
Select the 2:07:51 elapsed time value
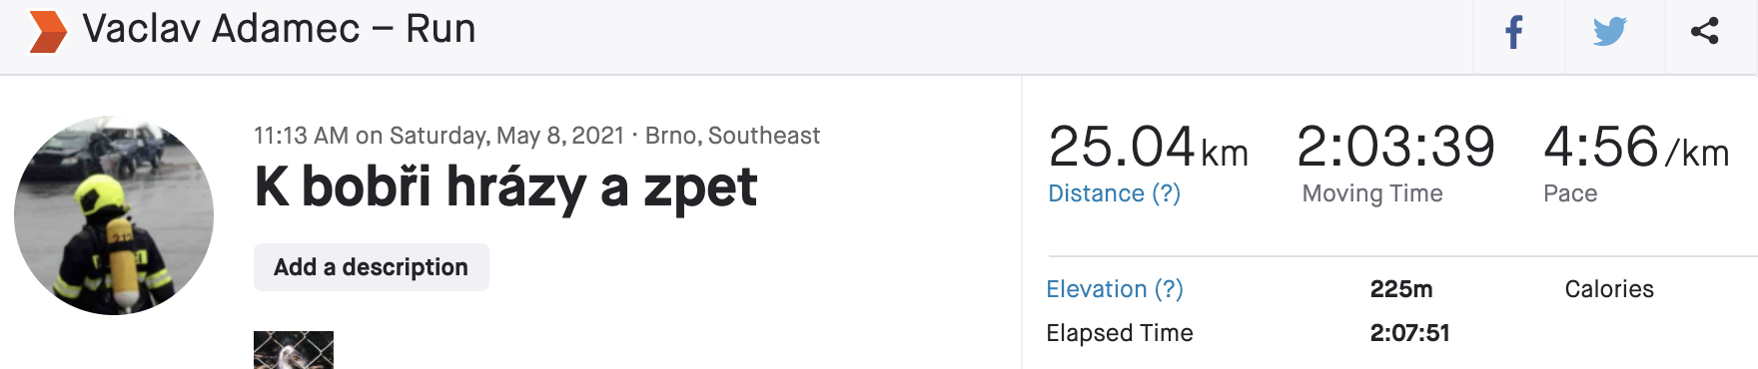[x=1409, y=333]
